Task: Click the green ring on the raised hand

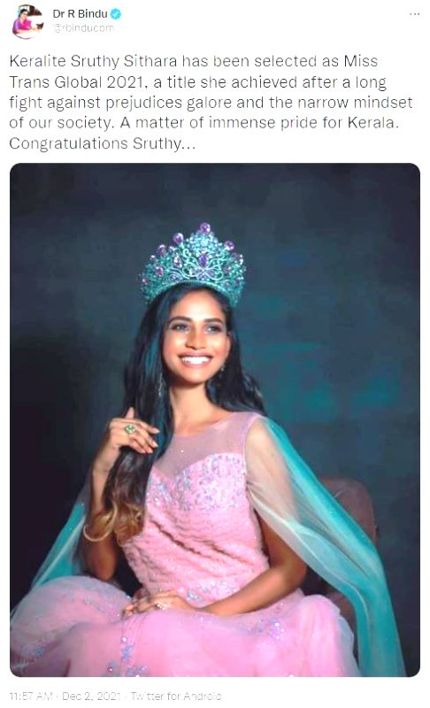Action: pos(130,429)
